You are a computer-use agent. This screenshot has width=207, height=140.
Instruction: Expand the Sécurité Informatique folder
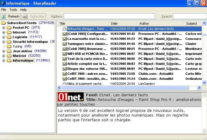click(4, 42)
